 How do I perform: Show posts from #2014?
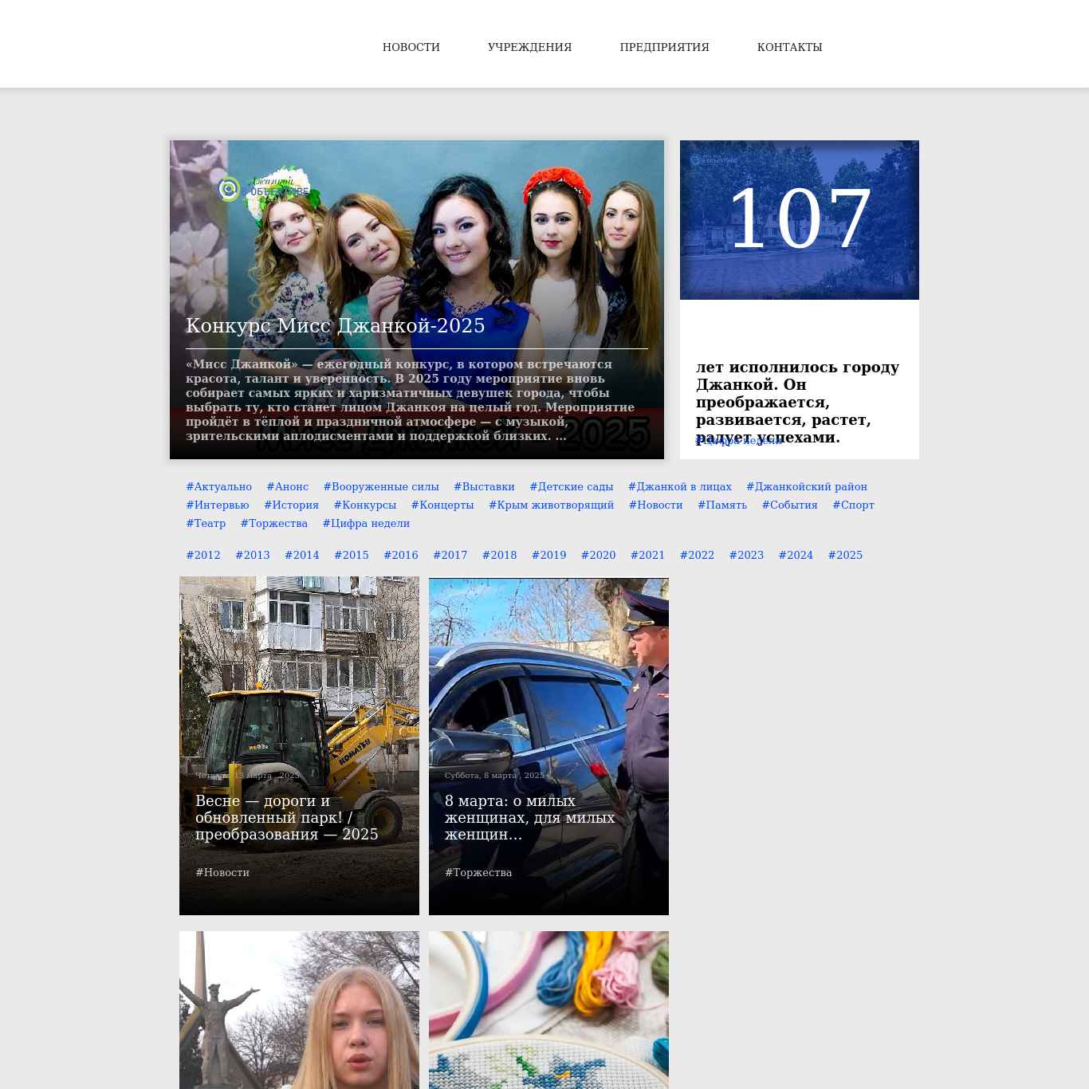tap(302, 555)
